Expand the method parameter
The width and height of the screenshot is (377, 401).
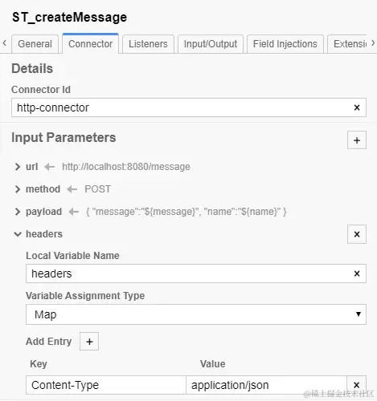pyautogui.click(x=18, y=189)
